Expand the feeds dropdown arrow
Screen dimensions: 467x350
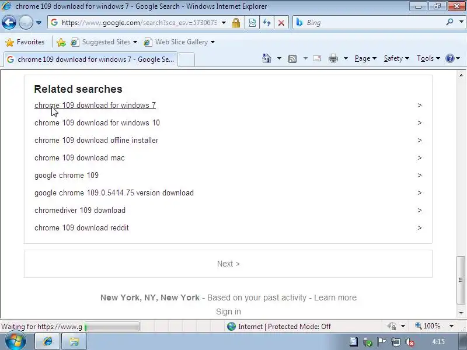(x=305, y=58)
